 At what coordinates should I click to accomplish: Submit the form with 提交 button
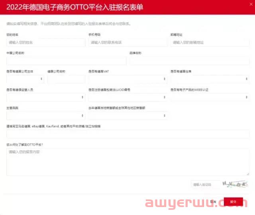pyautogui.click(x=233, y=202)
